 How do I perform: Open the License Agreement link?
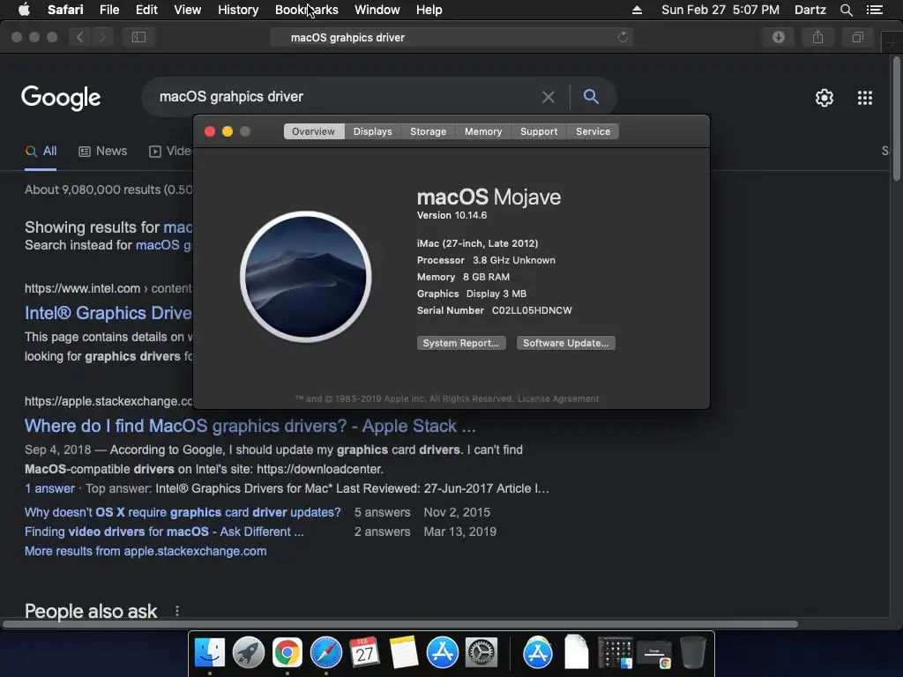(557, 399)
